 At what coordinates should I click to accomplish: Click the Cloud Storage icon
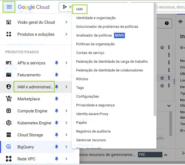[x=9, y=135]
